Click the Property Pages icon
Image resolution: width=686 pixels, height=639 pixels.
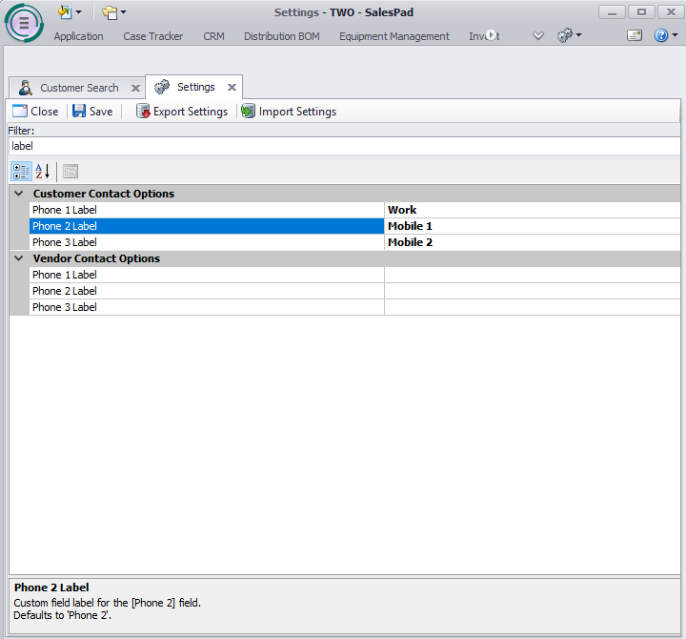[71, 172]
